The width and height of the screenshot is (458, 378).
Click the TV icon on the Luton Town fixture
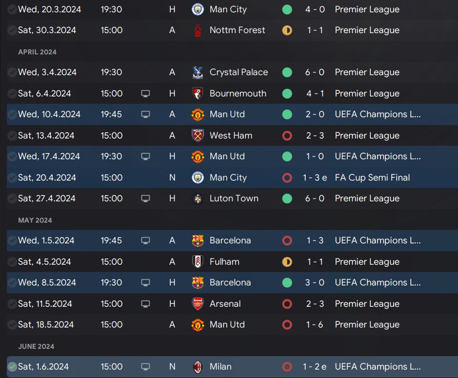tap(146, 199)
